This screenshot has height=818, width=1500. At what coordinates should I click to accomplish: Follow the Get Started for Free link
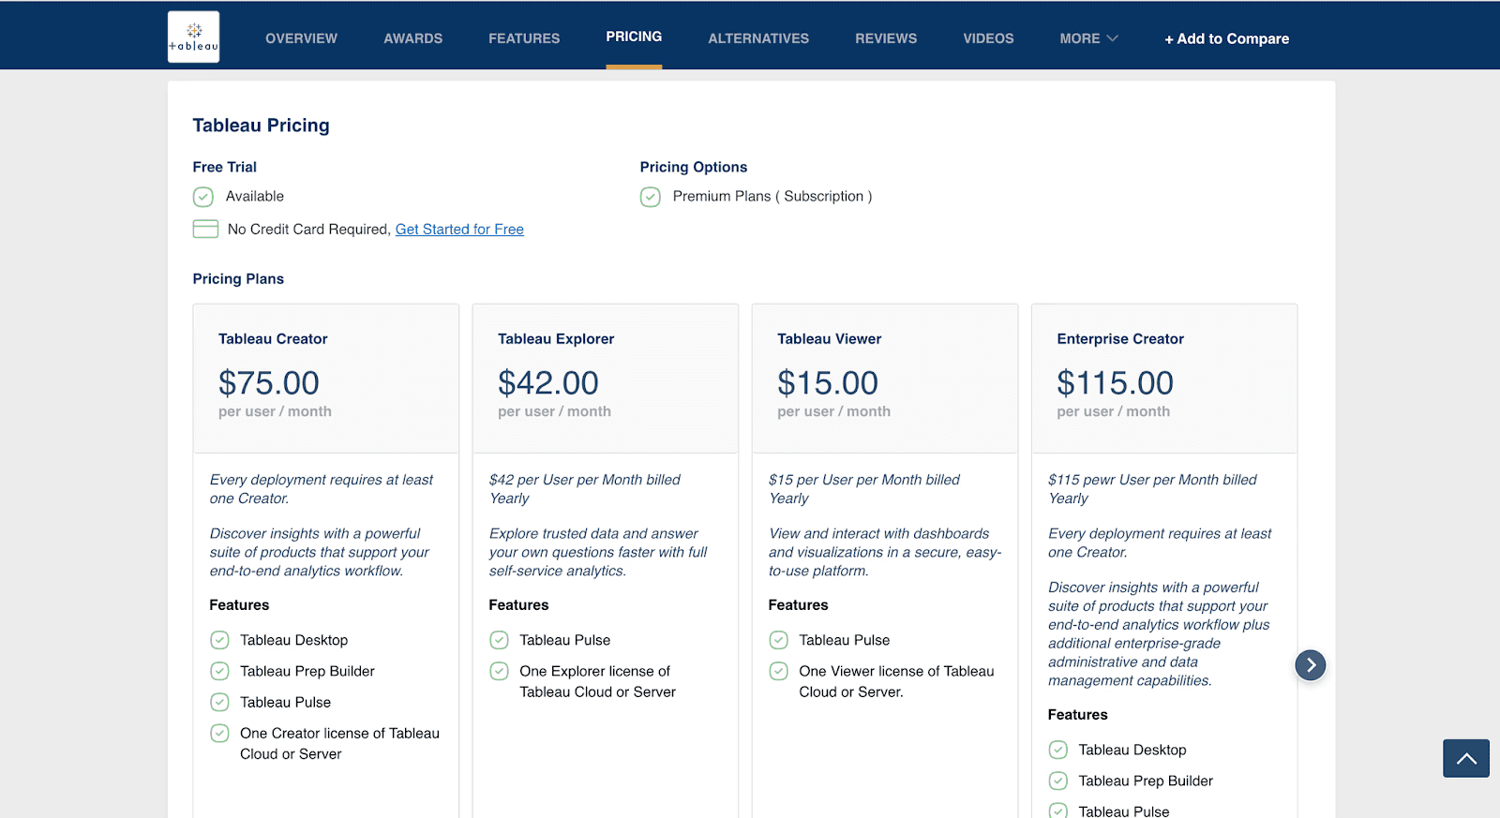(459, 229)
